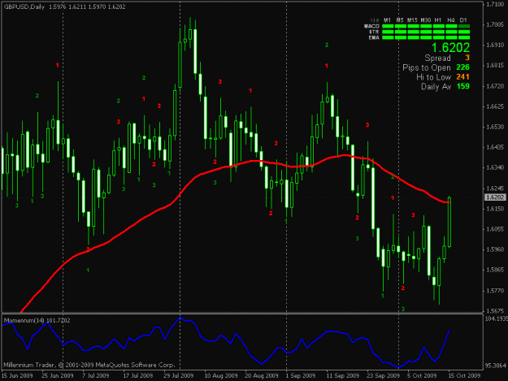Click the M15 timeframe column header
Screen dimensions: 508x381
point(412,20)
